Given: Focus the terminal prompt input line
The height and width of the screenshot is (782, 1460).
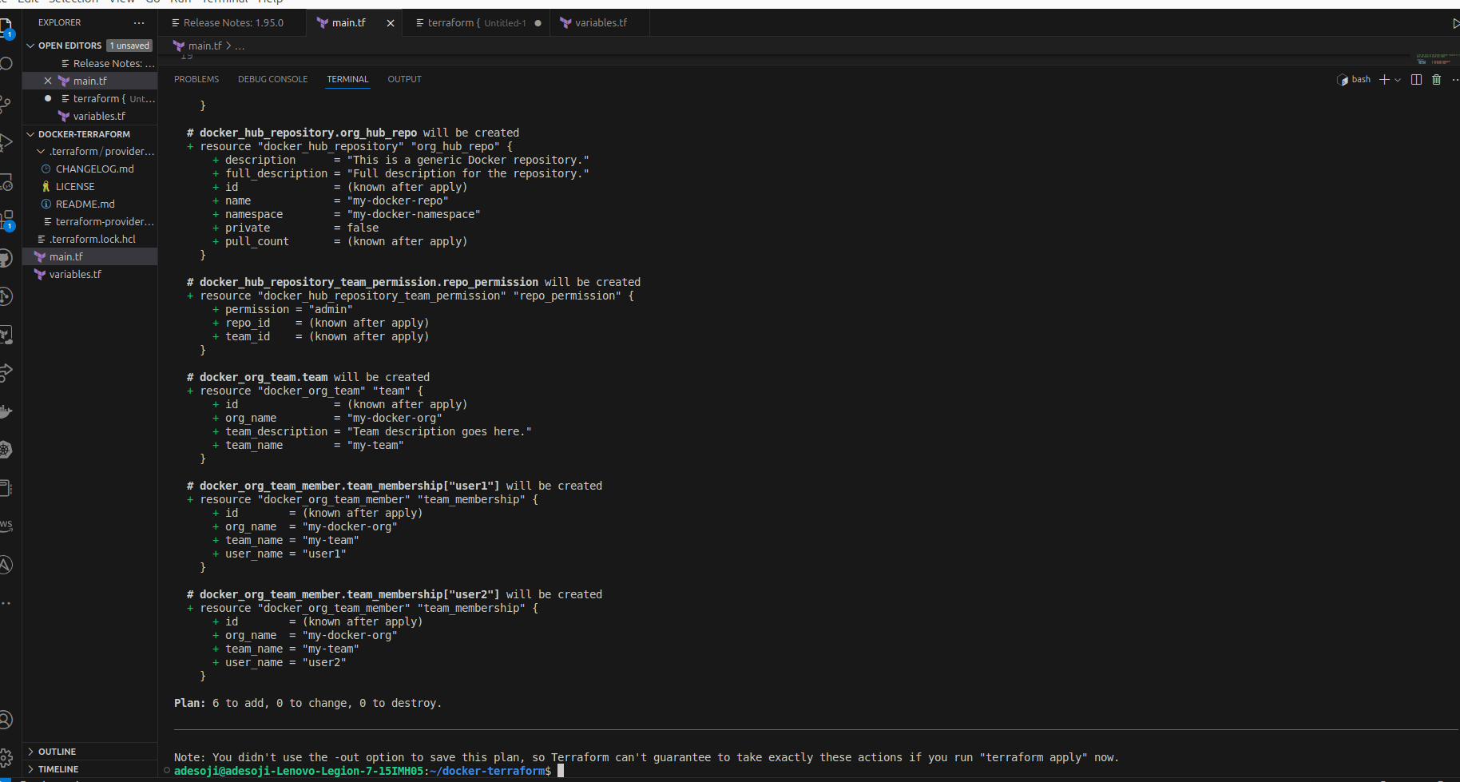Looking at the screenshot, I should pos(561,771).
